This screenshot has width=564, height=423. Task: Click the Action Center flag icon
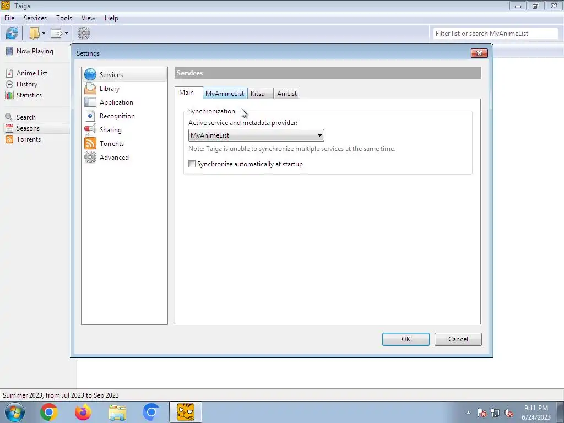click(482, 413)
